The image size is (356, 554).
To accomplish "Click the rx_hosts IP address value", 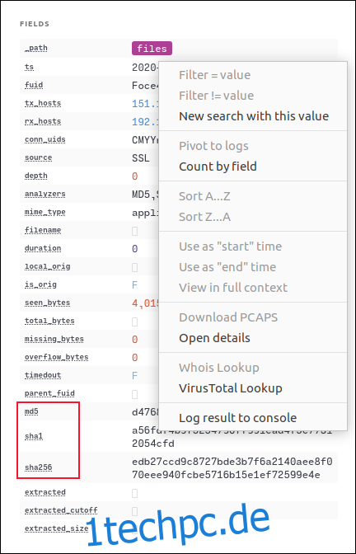I will pos(146,122).
